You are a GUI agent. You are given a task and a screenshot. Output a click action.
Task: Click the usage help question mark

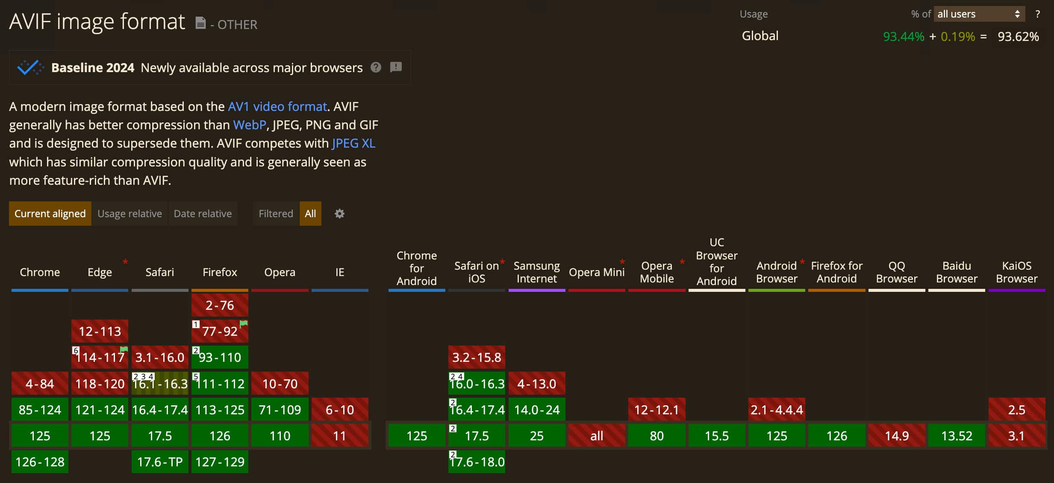(1037, 14)
